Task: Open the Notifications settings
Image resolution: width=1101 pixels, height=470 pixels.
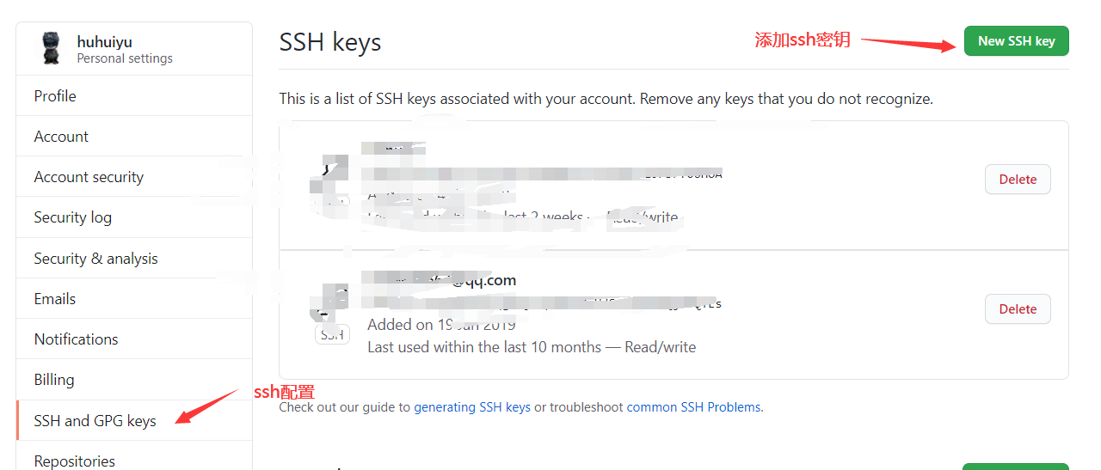Action: point(77,339)
